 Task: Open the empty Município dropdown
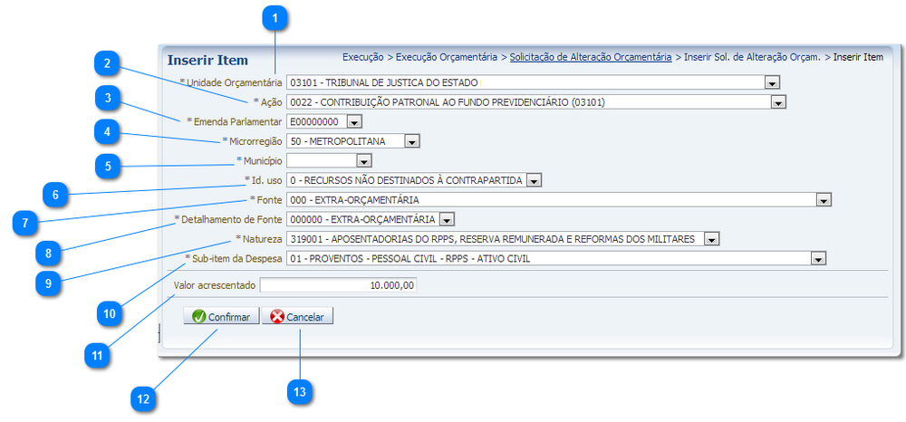(x=363, y=161)
